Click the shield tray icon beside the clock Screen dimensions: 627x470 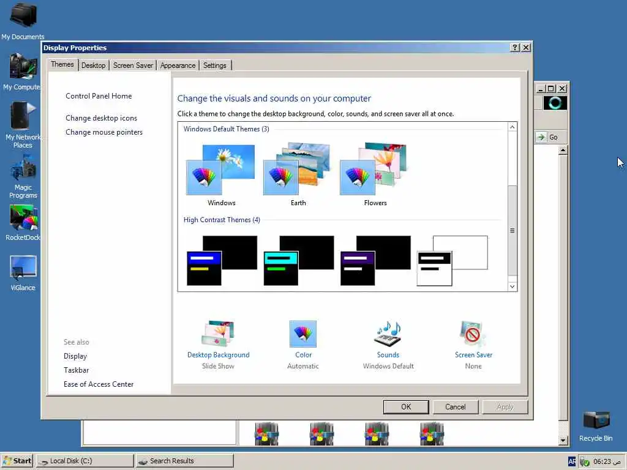click(x=585, y=462)
